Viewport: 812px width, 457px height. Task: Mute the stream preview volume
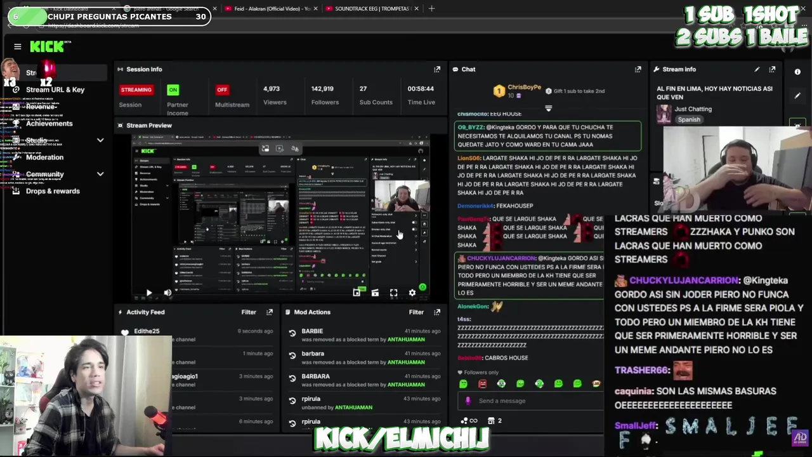pyautogui.click(x=167, y=293)
